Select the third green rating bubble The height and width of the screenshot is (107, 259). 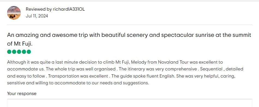[x=19, y=52]
